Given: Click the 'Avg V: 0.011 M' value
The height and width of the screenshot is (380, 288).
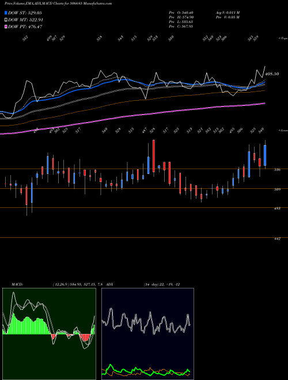Looking at the screenshot, I should (228, 12).
